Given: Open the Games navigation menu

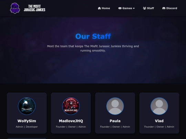Looking at the screenshot, I should pyautogui.click(x=126, y=8).
